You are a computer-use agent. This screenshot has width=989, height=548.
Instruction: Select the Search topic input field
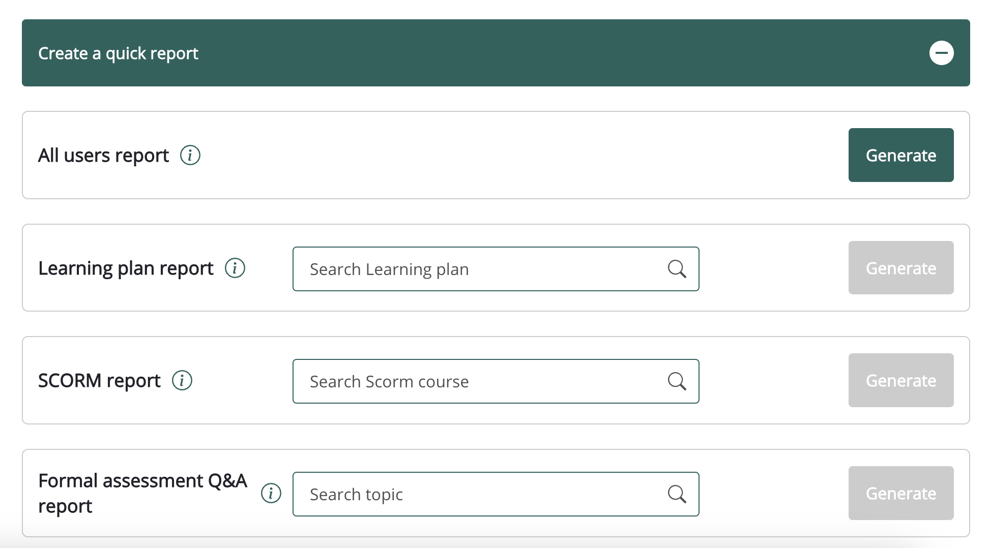pos(478,494)
